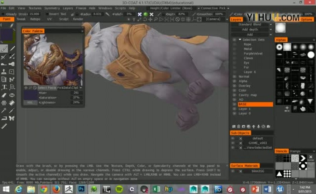Select the Text tool in left toolbar
Image resolution: width=316 pixels, height=194 pixels.
coord(4,87)
